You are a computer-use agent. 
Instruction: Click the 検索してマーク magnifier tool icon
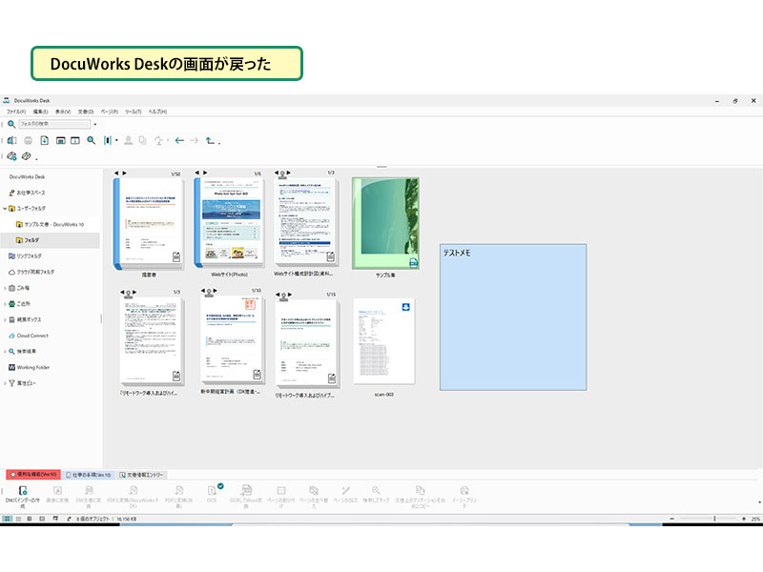[x=376, y=490]
